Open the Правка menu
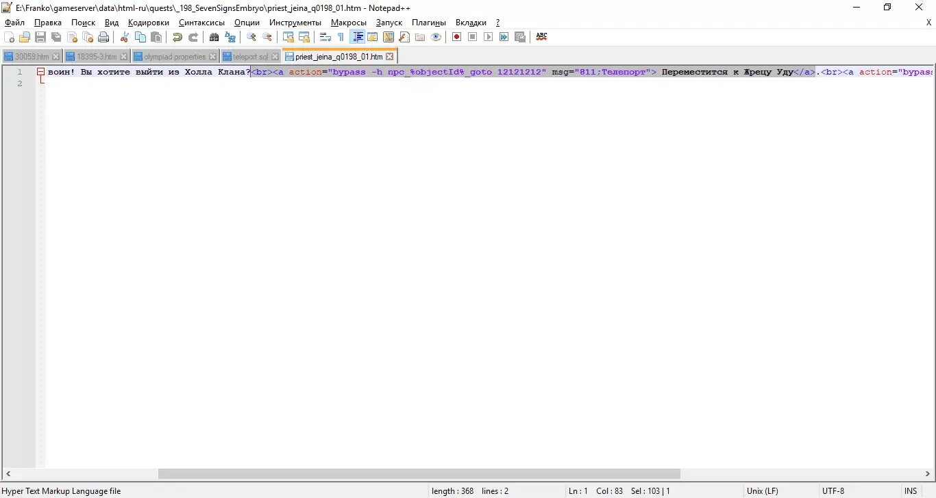This screenshot has width=936, height=498. [48, 23]
